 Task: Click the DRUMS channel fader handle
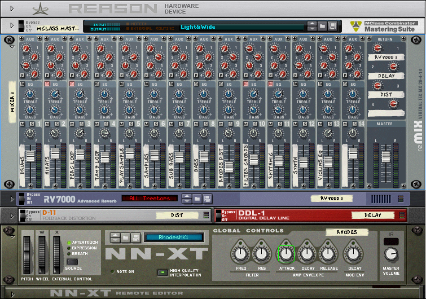pos(30,156)
